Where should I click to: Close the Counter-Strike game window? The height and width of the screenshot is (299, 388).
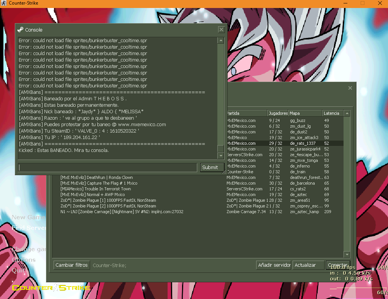pos(380,3)
